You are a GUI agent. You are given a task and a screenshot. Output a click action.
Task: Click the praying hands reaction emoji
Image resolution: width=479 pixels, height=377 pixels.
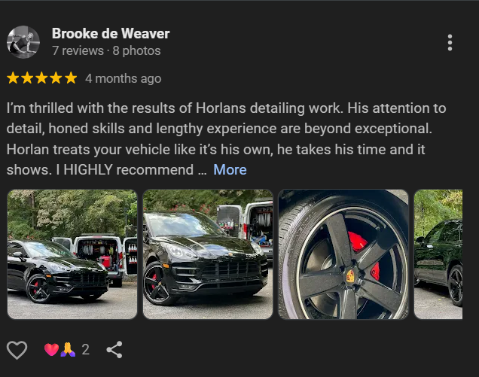pyautogui.click(x=68, y=349)
